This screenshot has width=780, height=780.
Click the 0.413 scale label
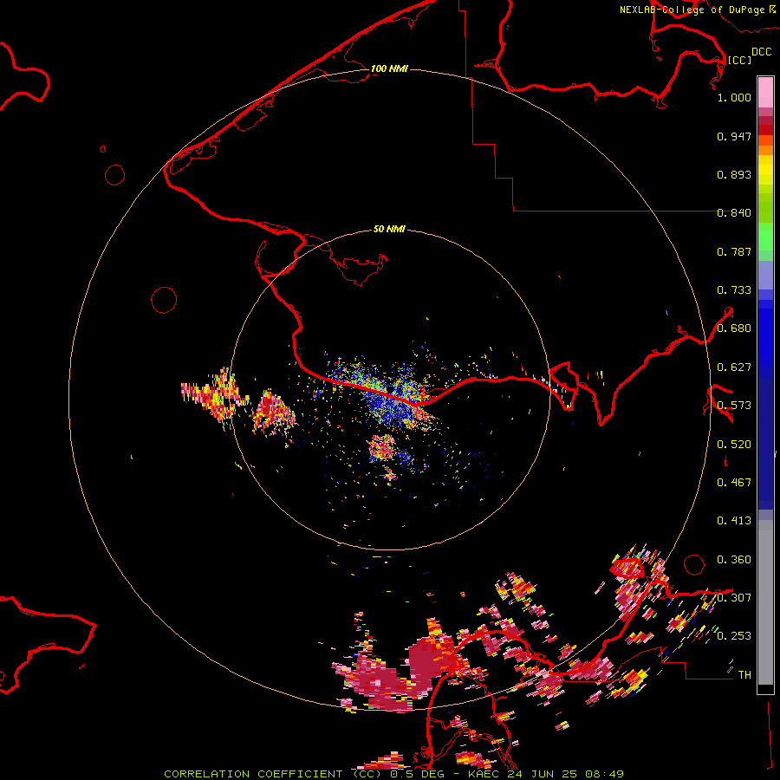[734, 521]
